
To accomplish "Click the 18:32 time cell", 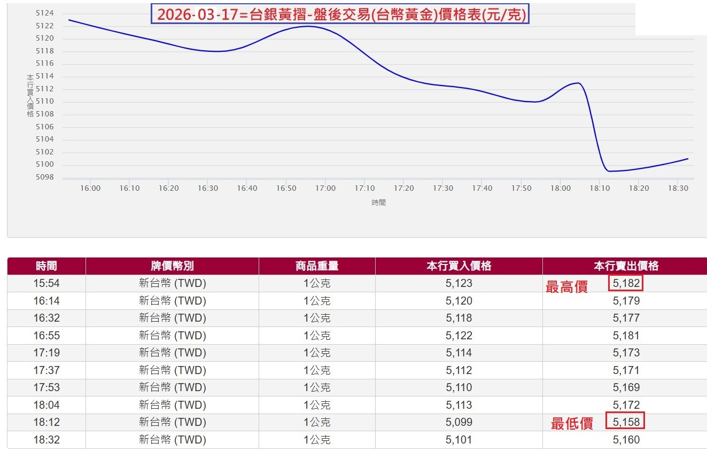I will tap(46, 440).
